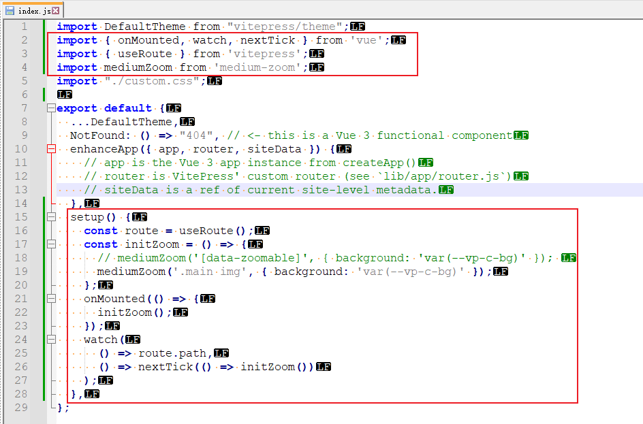Collapse the watch block on line 24
This screenshot has width=643, height=424.
click(51, 339)
